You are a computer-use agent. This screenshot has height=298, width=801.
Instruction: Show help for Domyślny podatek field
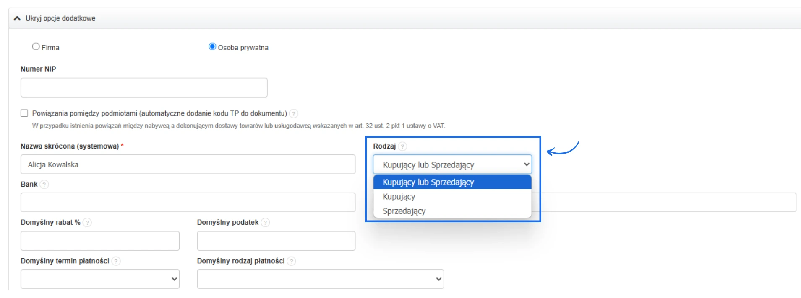click(265, 223)
